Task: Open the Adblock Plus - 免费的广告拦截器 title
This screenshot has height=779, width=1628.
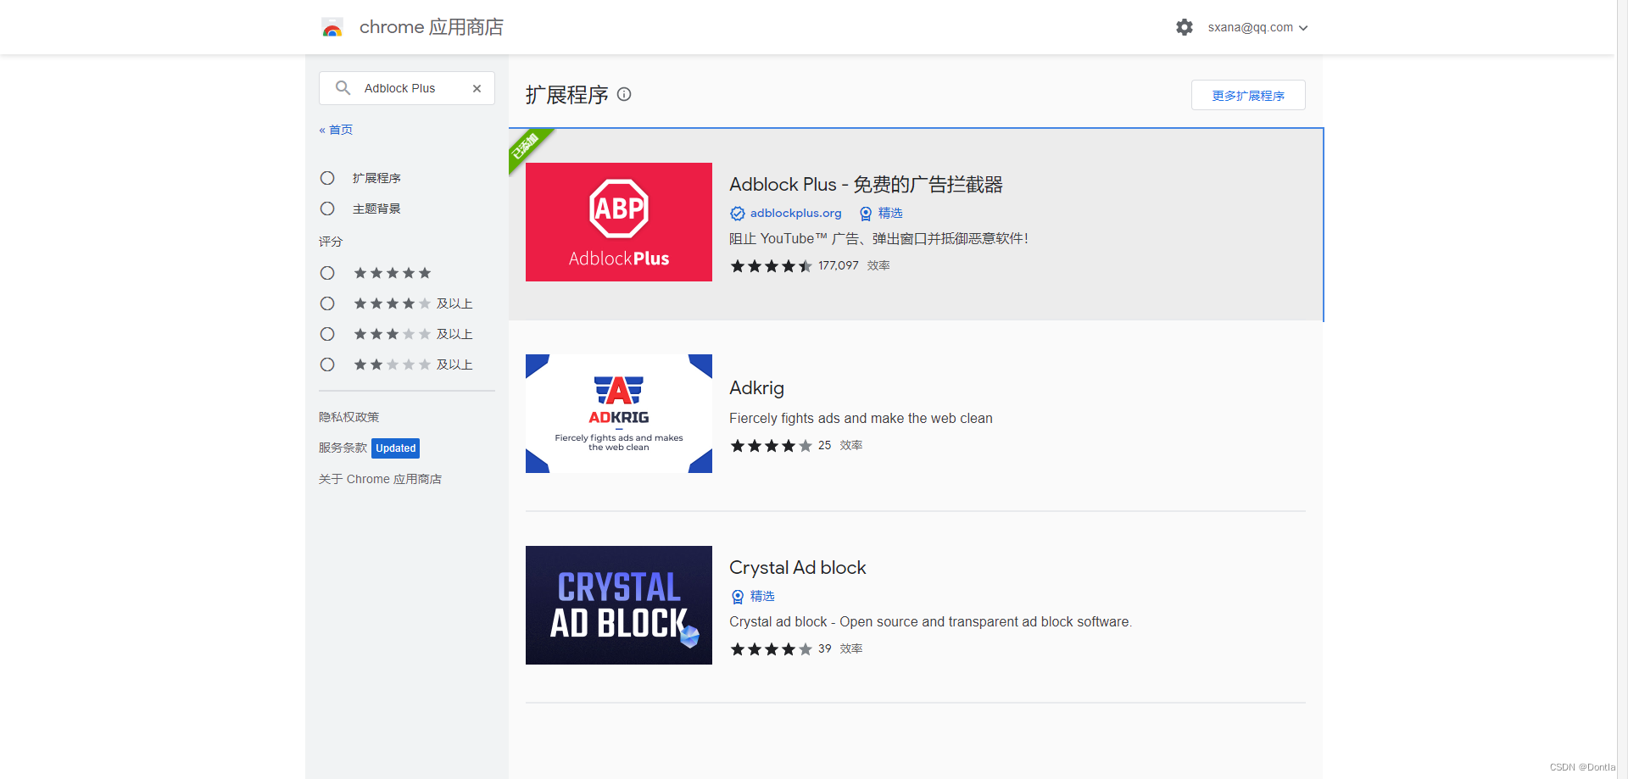Action: click(866, 184)
